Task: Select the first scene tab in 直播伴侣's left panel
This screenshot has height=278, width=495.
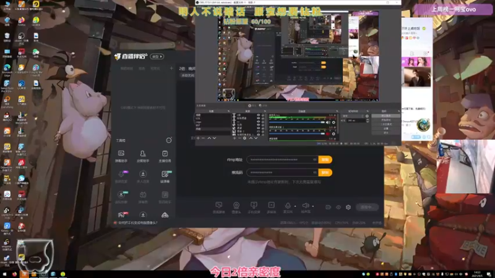Action: (127, 69)
